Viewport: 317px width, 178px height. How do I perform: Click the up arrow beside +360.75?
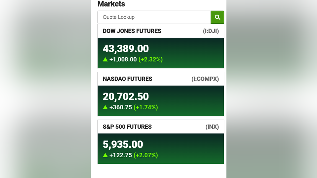click(x=105, y=107)
